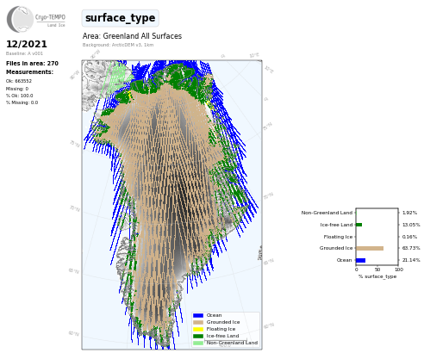Click the surface_type title badge

pos(121,18)
